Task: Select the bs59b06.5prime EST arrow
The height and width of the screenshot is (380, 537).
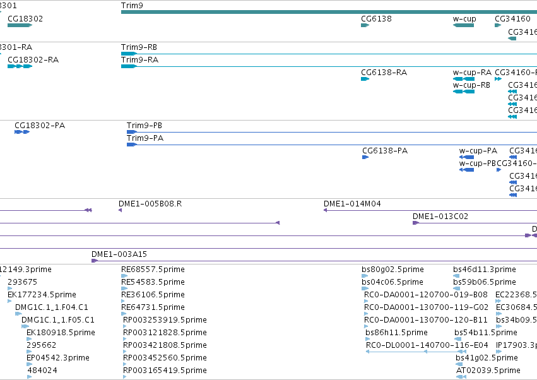Action: (x=456, y=288)
